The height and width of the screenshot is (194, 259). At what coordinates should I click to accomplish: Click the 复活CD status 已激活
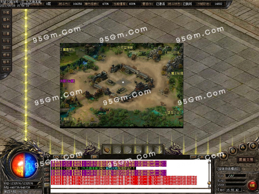point(160,4)
